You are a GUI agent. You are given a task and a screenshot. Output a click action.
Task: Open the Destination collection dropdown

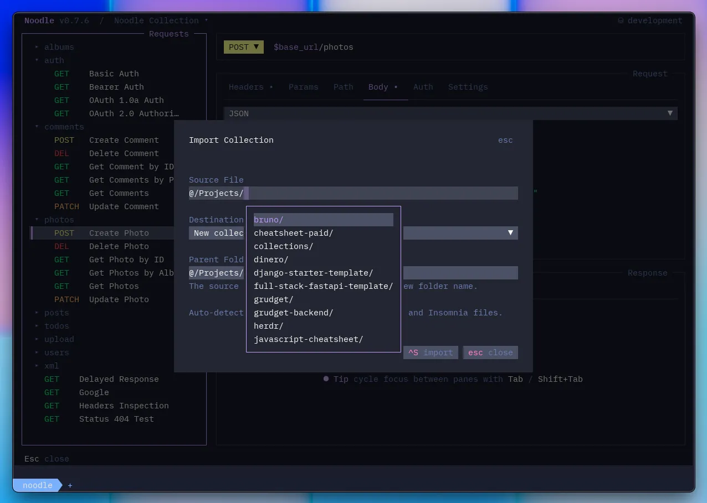353,233
